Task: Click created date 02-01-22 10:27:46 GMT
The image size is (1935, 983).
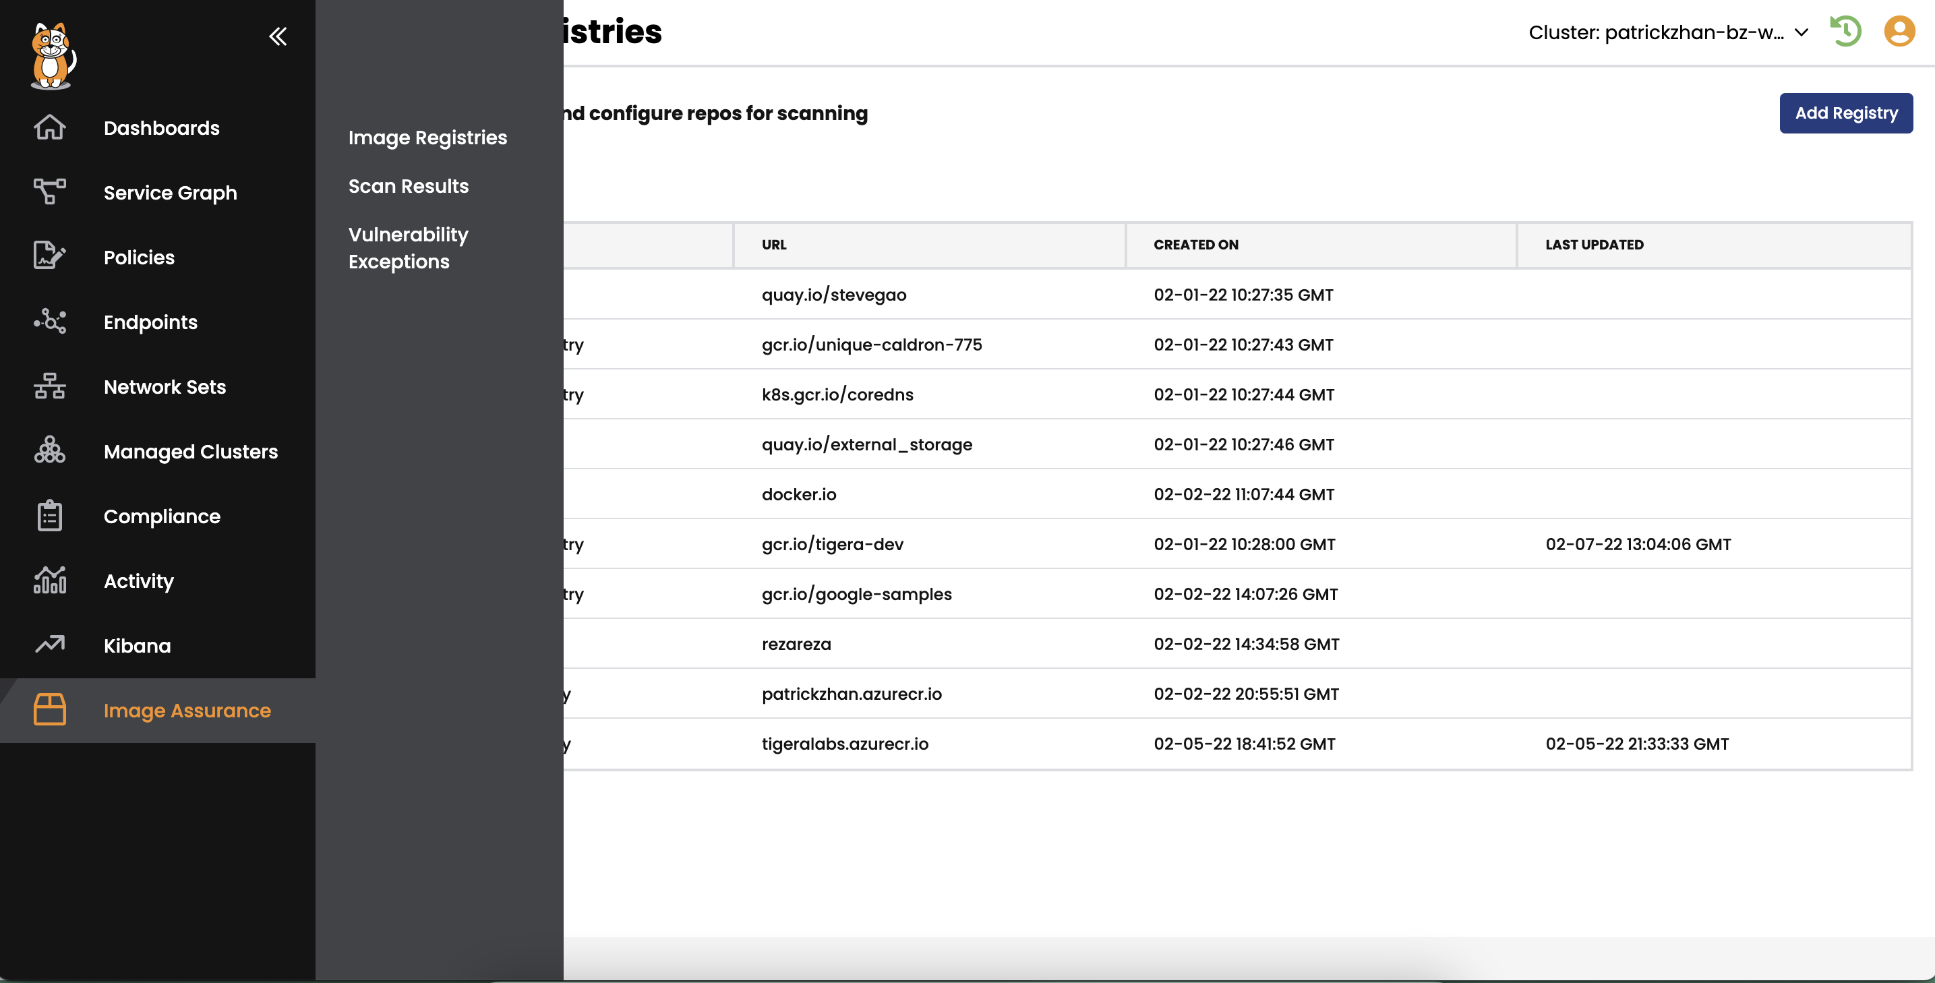Action: tap(1244, 444)
